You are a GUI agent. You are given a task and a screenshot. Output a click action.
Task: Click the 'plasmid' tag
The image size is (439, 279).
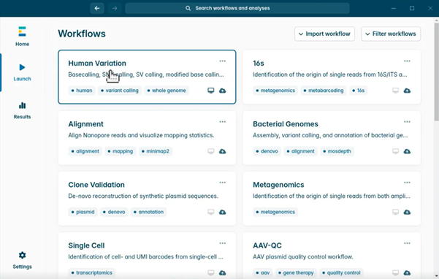(83, 212)
